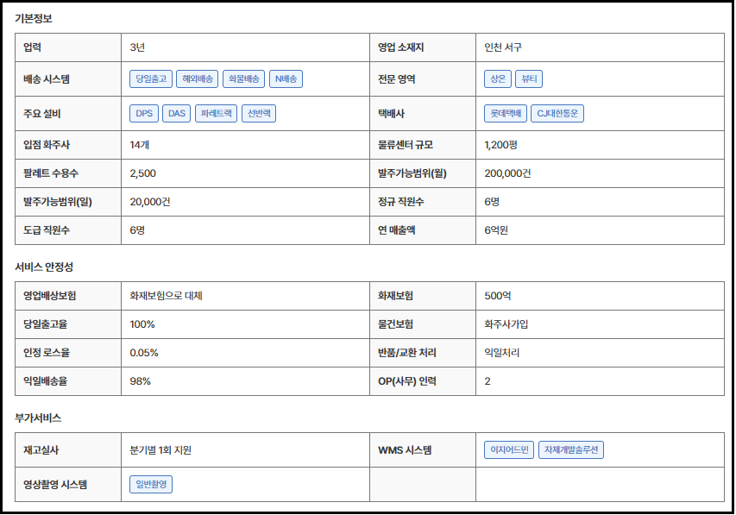Click the 화재보험으로 대체 value
736x515 pixels.
coord(166,296)
